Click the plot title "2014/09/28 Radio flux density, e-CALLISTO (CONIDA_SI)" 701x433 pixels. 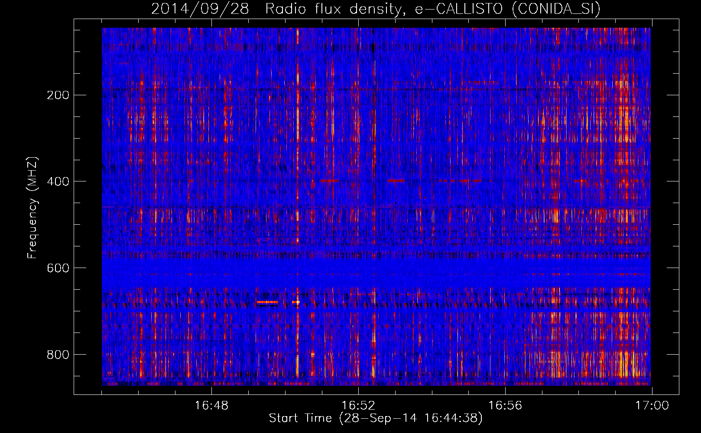coord(376,9)
